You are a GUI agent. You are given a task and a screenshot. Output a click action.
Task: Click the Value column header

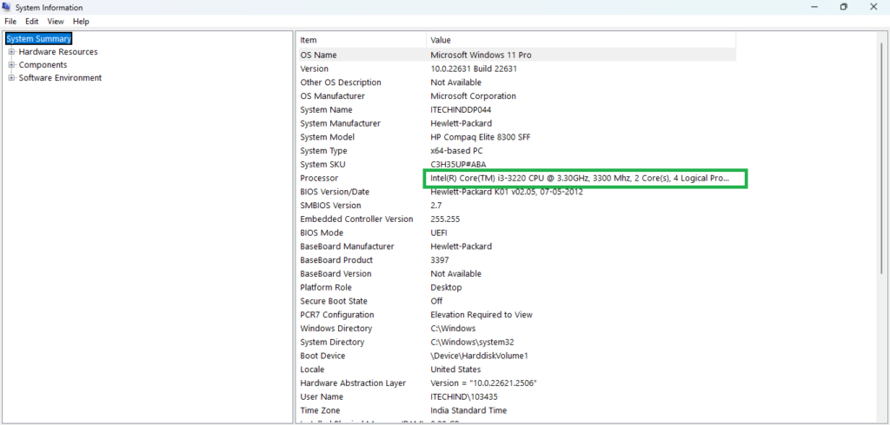pos(581,40)
